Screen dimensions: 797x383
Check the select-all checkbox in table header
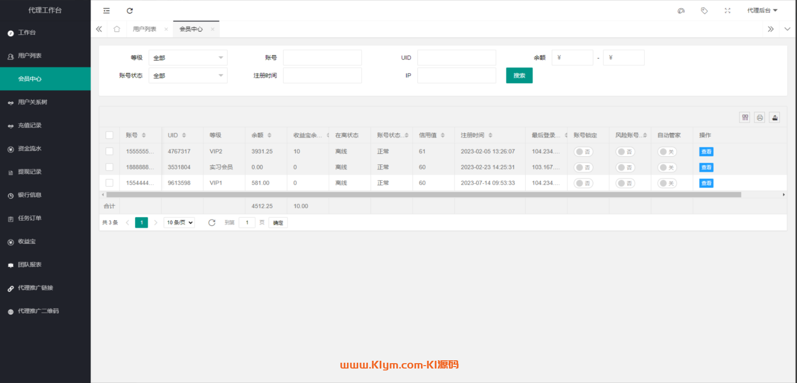(x=109, y=135)
